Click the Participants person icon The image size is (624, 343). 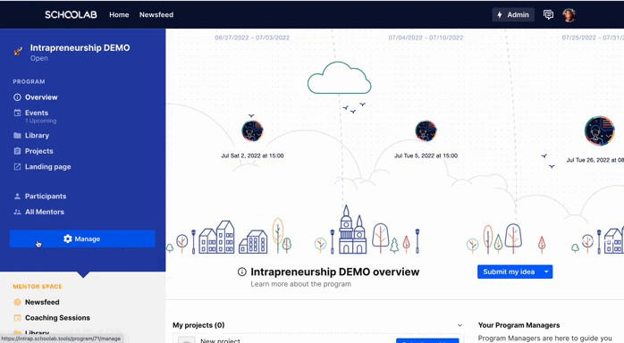[17, 197]
